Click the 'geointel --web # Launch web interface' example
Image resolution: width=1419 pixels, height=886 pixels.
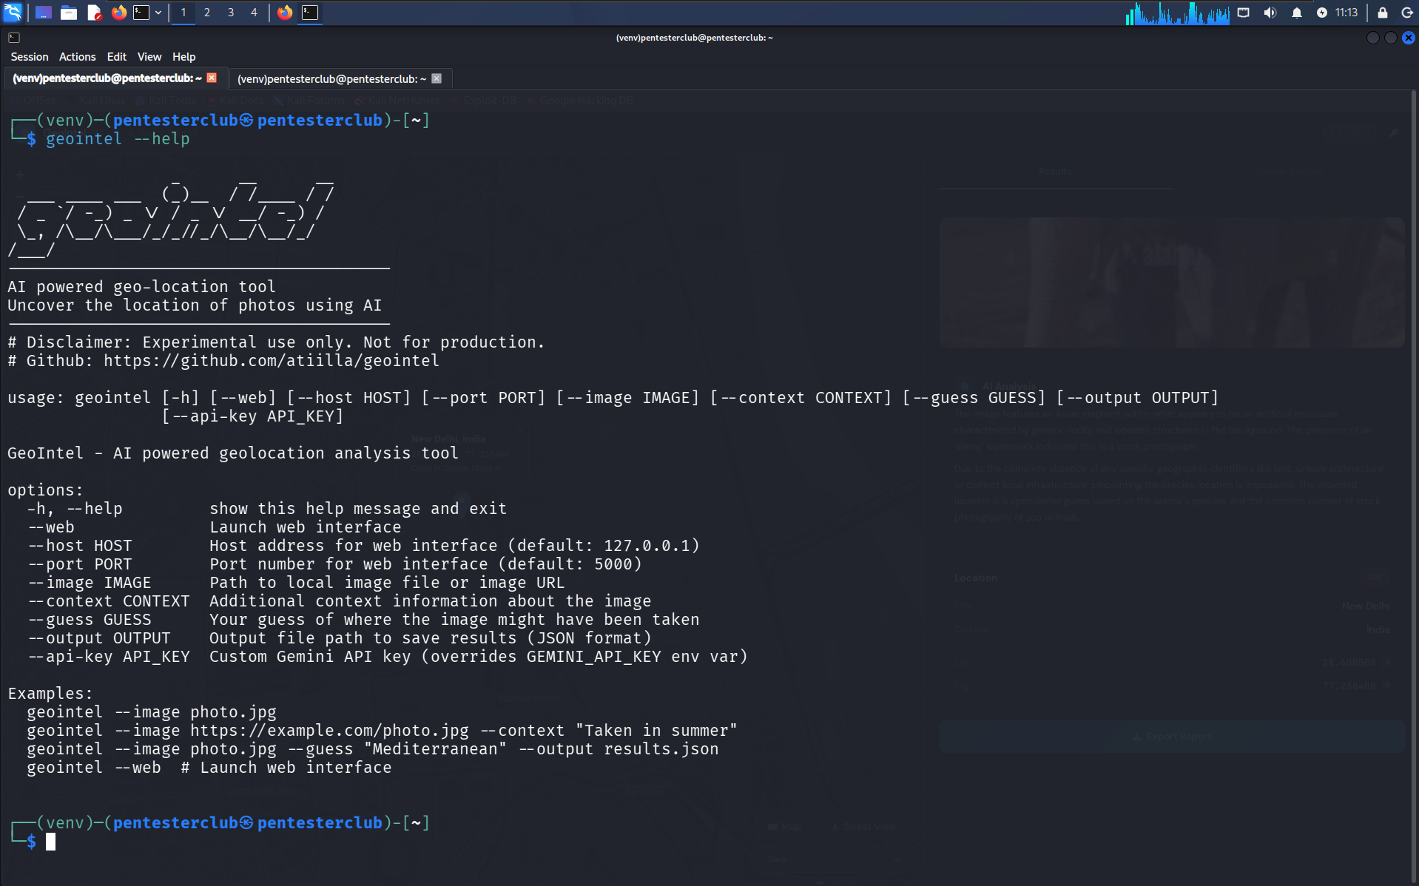209,768
